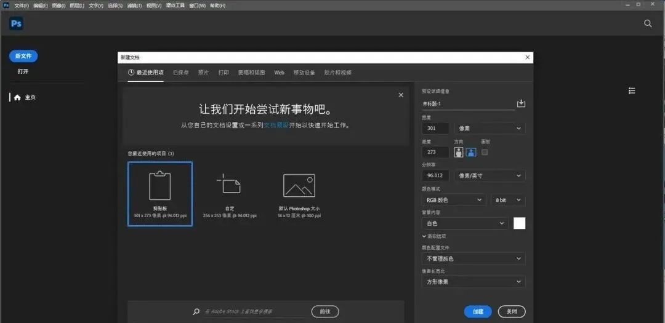The image size is (665, 323).
Task: Open the 增效工具 menu
Action: click(175, 6)
